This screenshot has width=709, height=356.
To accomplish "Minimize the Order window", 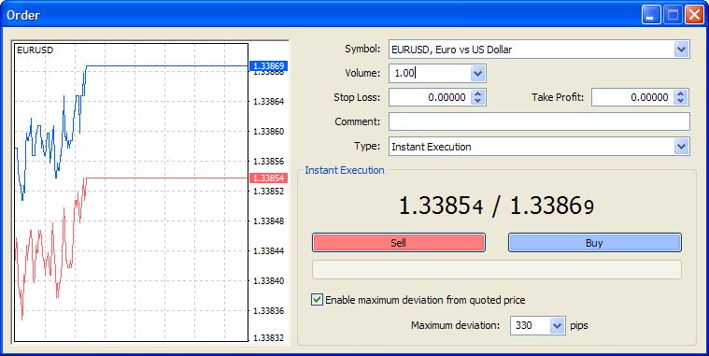I will tap(651, 15).
